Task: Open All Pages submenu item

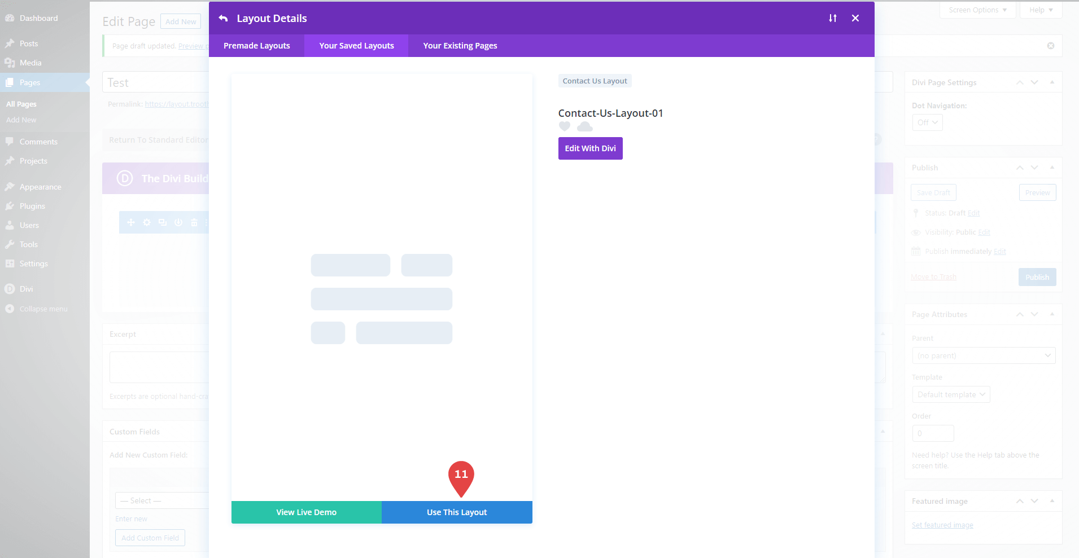Action: (21, 104)
